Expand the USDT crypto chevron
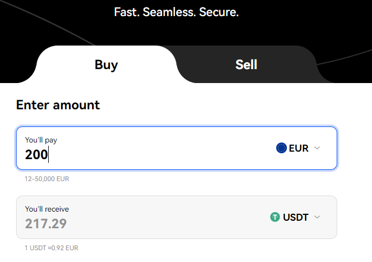The height and width of the screenshot is (262, 372). tap(317, 217)
